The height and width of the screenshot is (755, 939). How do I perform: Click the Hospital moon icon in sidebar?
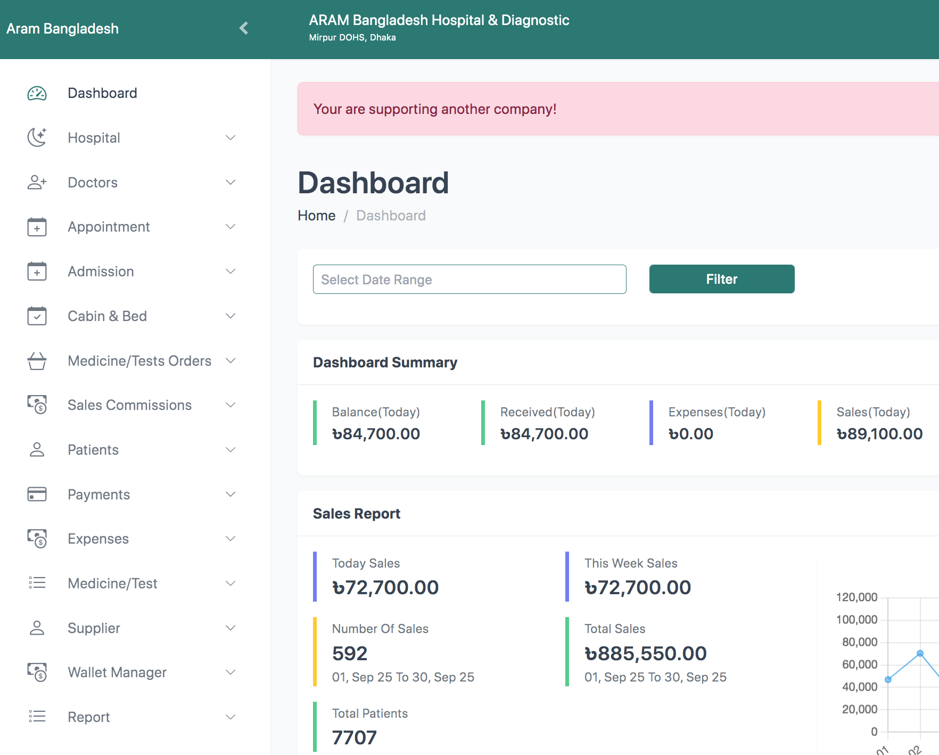pyautogui.click(x=37, y=138)
